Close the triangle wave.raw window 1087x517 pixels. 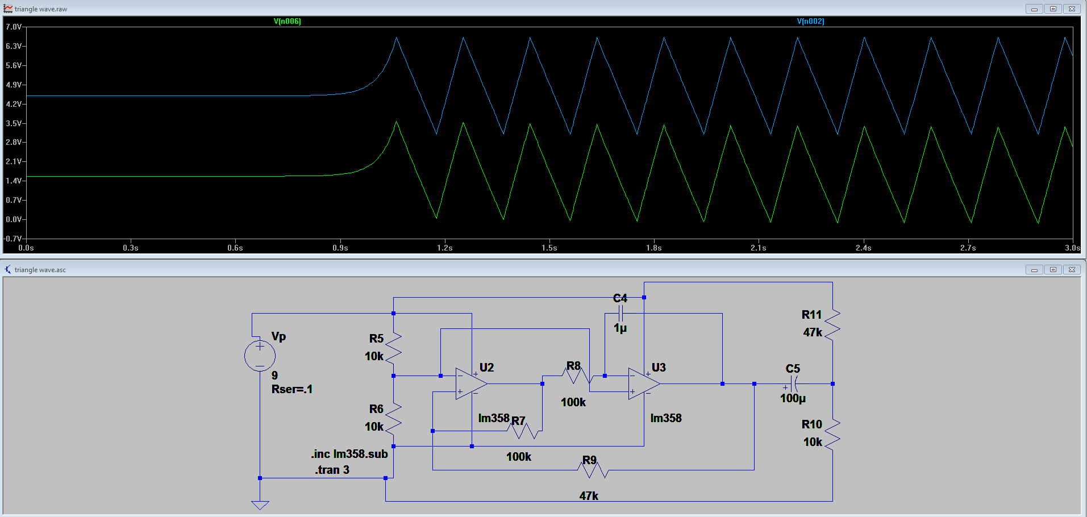pos(1072,9)
